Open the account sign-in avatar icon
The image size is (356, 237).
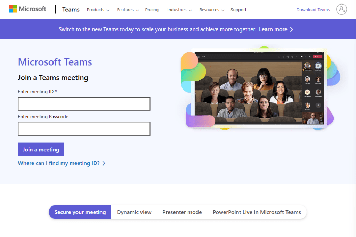pos(341,9)
